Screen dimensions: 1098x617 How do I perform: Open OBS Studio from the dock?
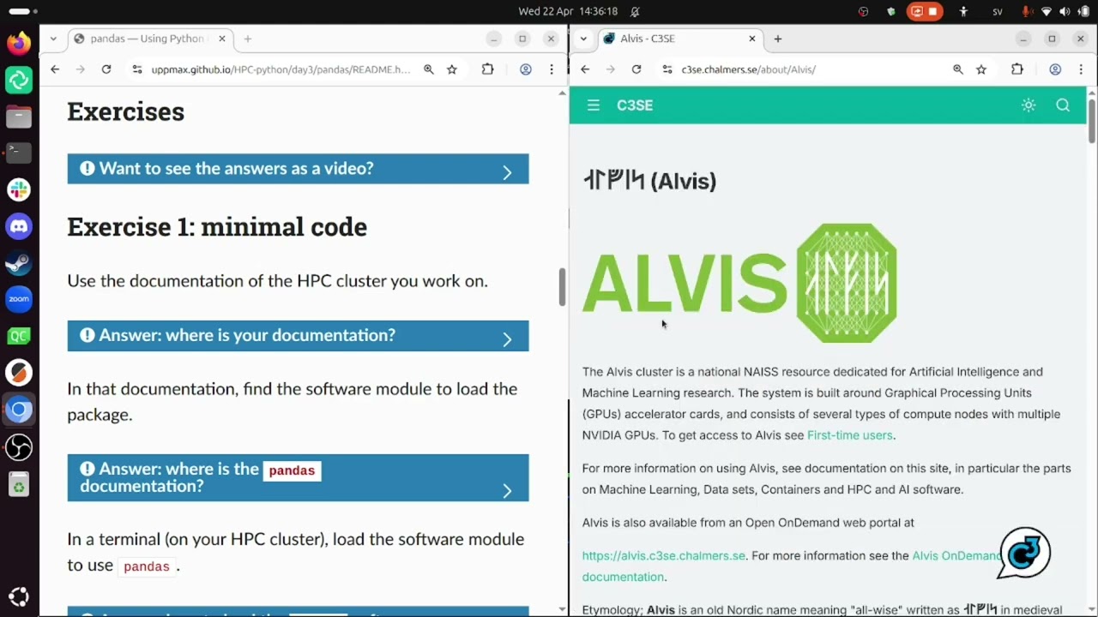(x=19, y=446)
